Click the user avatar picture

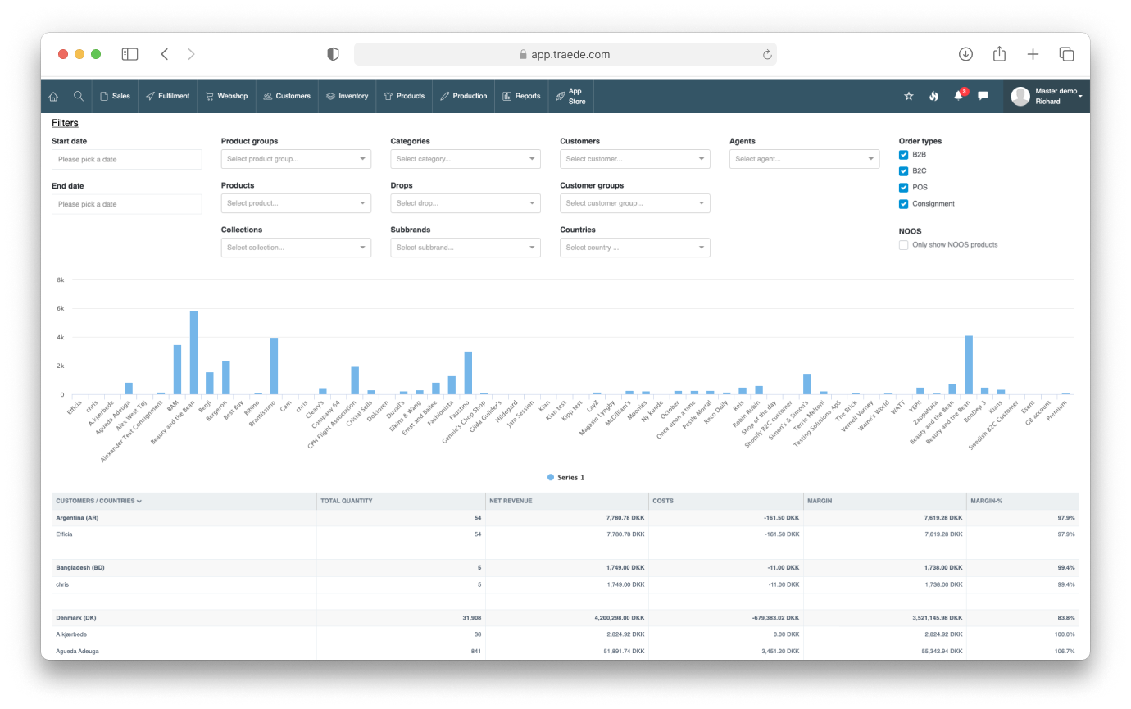[1020, 97]
